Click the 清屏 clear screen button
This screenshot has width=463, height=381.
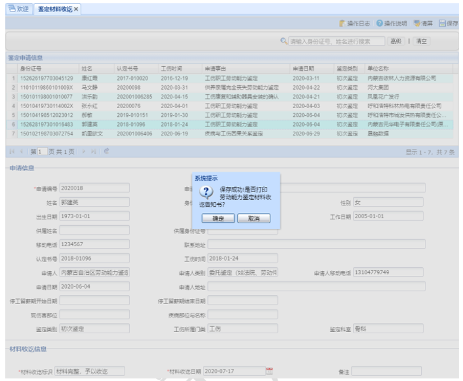pos(423,24)
